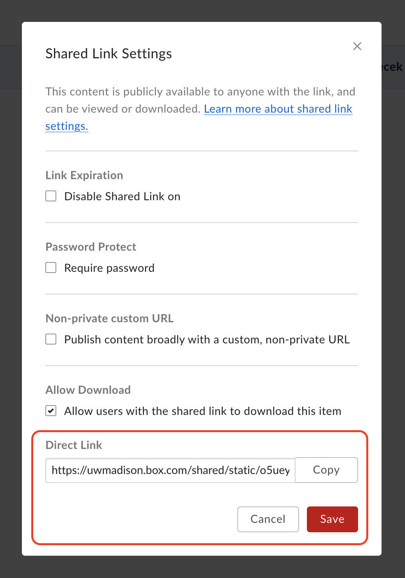Copy the direct link using the Copy button
Screen dimensions: 405x578
pyautogui.click(x=326, y=470)
